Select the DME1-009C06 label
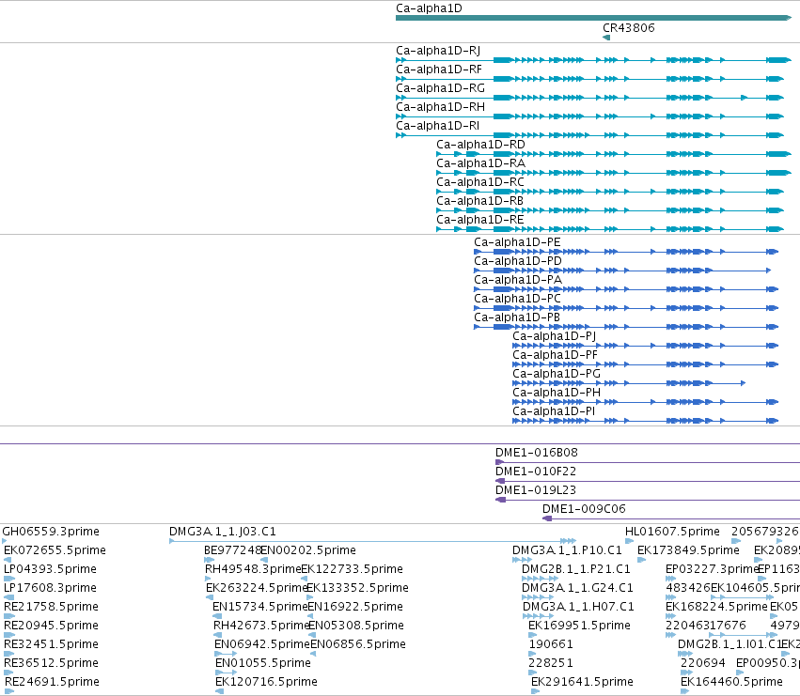Image resolution: width=800 pixels, height=696 pixels. tap(584, 509)
